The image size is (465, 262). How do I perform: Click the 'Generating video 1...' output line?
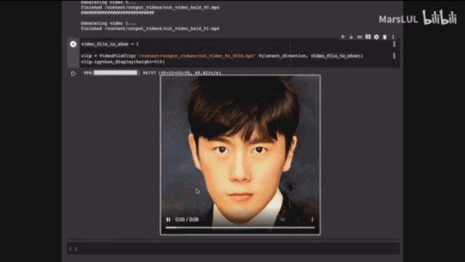(x=108, y=23)
